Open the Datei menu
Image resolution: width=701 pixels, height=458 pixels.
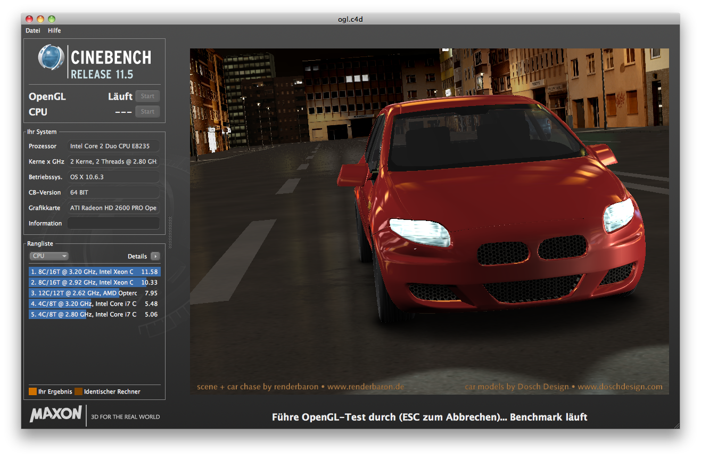point(32,30)
